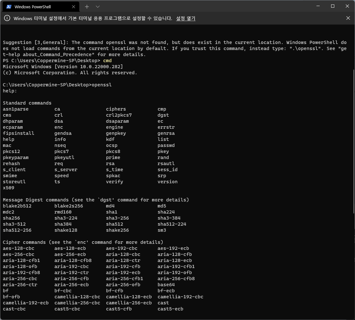Click the 'x509' command text
The image size is (355, 320).
9,188
